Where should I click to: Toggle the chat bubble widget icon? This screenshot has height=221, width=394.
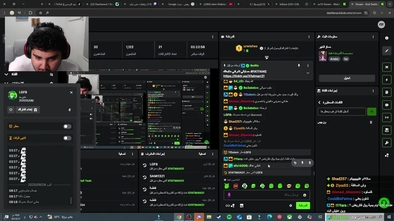point(387,105)
